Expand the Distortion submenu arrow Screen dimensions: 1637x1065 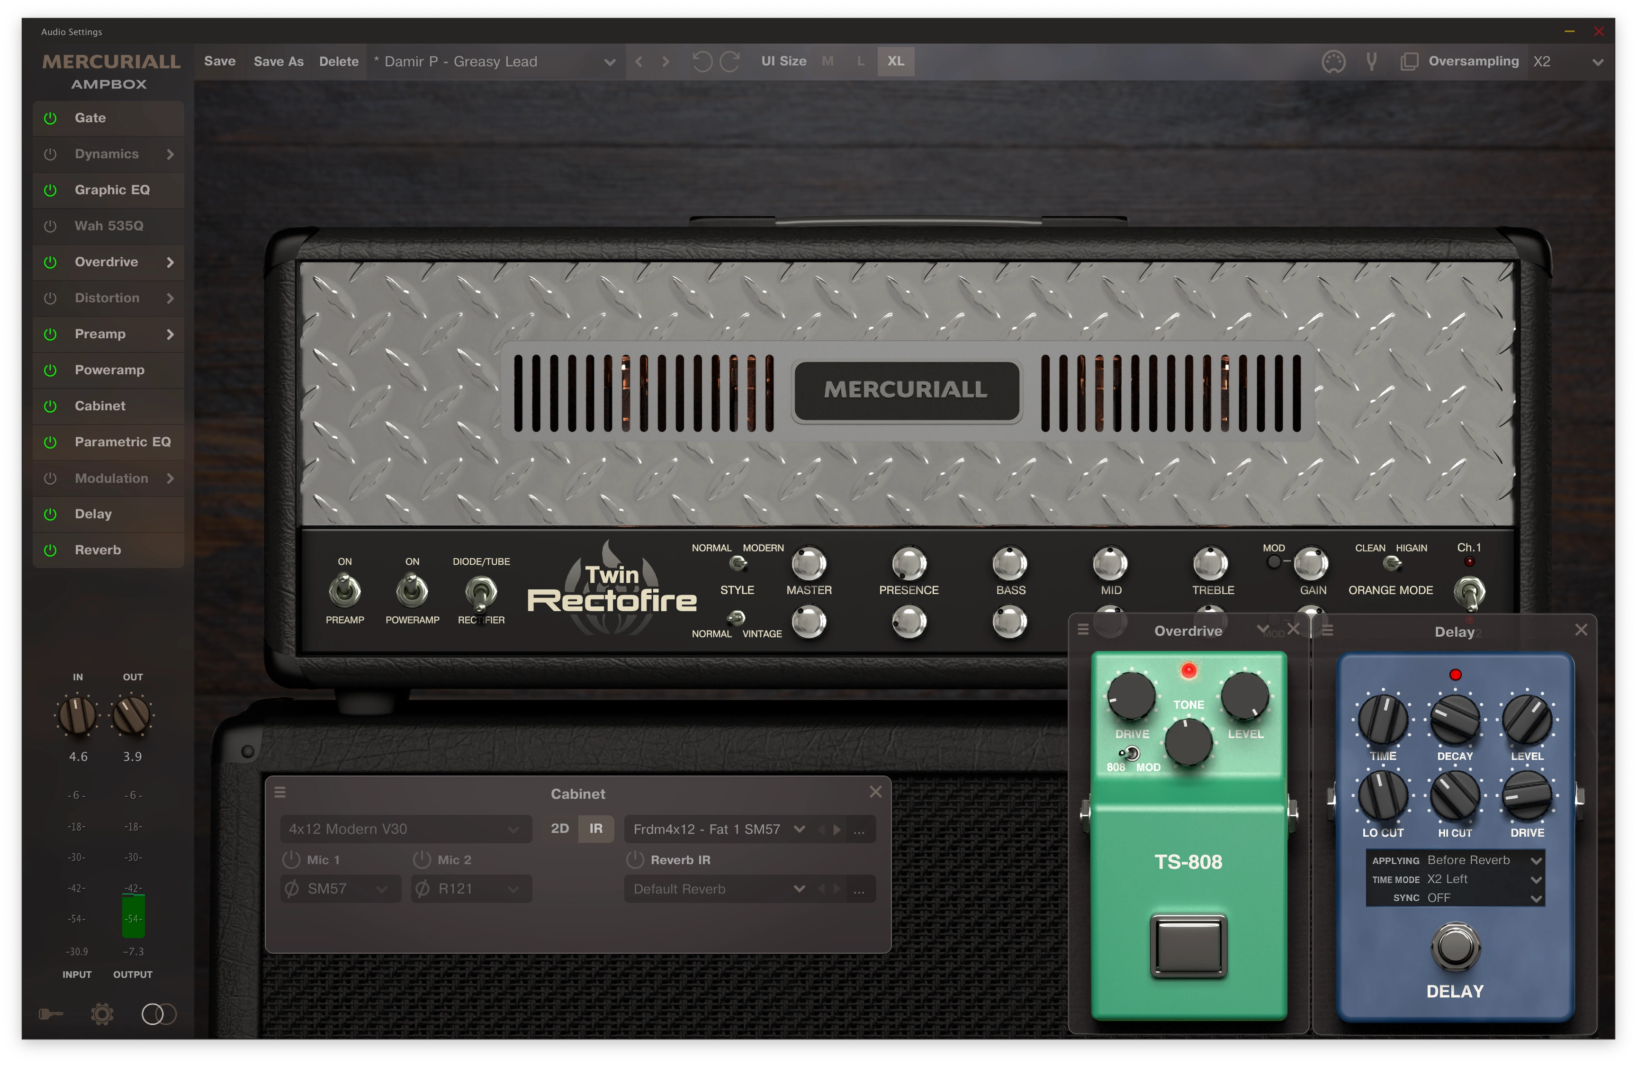click(170, 298)
